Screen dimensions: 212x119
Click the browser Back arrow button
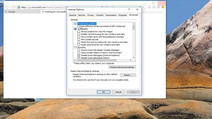[x=7, y=7]
